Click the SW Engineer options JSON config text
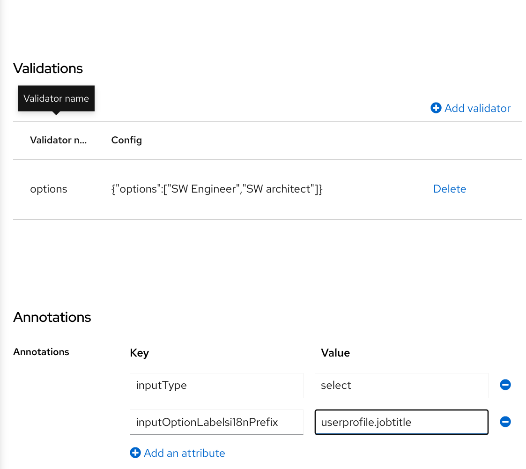Viewport: 526px width, 469px height. click(216, 189)
